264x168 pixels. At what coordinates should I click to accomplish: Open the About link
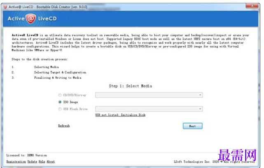pyautogui.click(x=51, y=161)
